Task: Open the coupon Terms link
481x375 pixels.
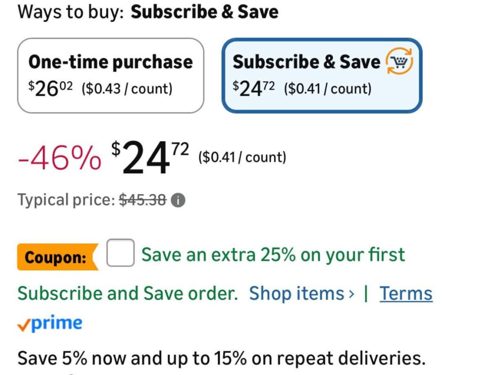Action: (x=406, y=294)
